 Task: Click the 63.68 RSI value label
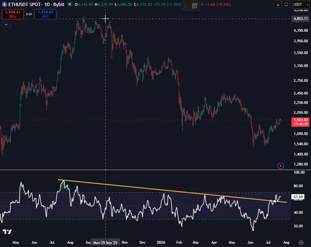pos(298,197)
